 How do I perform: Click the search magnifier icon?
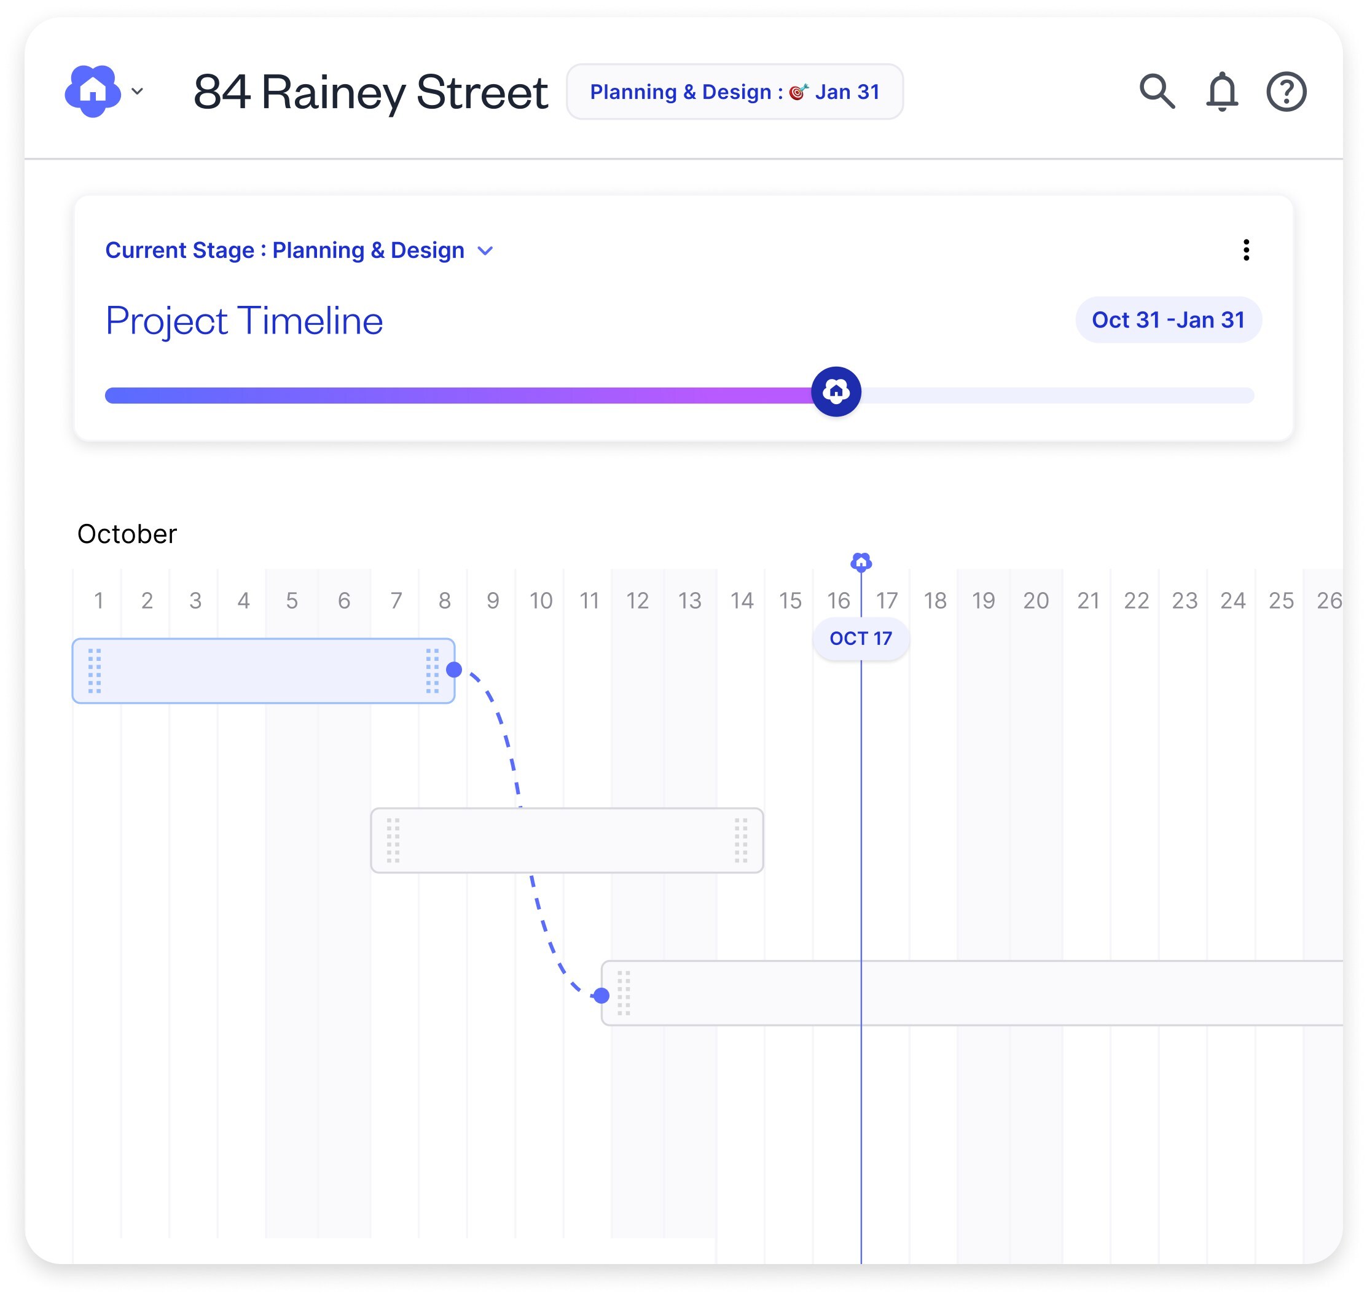click(1156, 92)
